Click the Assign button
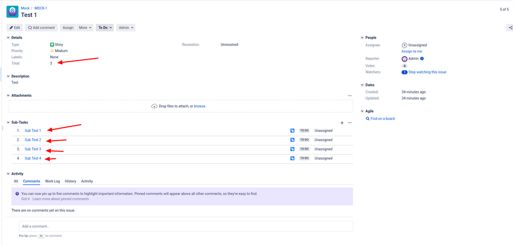 [68, 28]
